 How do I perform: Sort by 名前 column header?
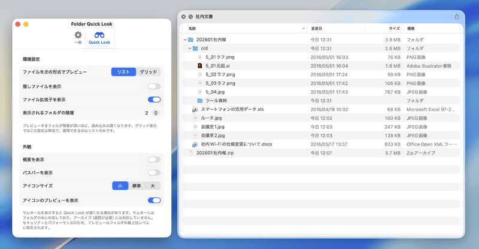(192, 28)
